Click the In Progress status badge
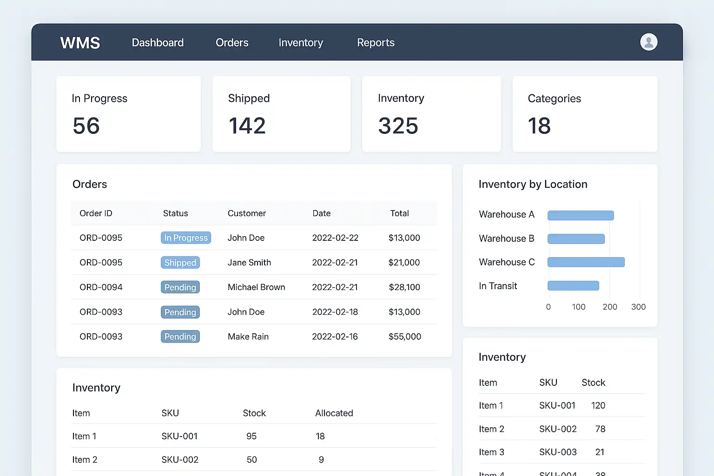 [x=186, y=238]
